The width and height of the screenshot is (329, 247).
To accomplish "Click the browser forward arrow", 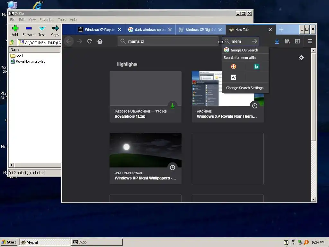I will tap(79, 41).
